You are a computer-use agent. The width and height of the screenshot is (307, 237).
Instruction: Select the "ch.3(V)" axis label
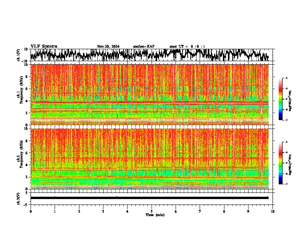click(x=19, y=199)
